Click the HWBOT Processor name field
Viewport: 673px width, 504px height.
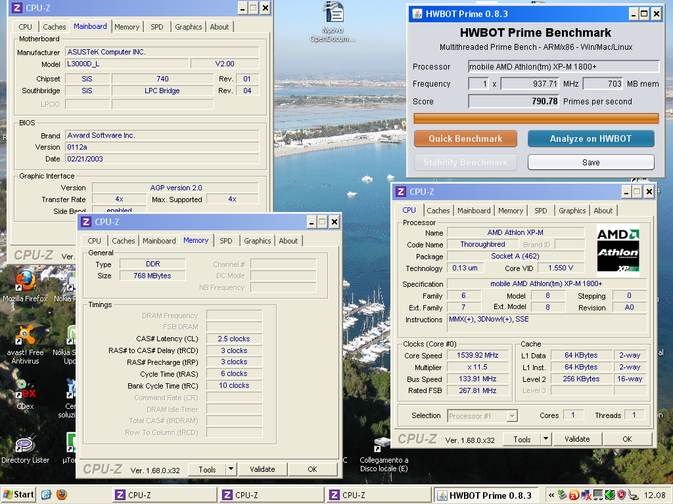pos(563,66)
